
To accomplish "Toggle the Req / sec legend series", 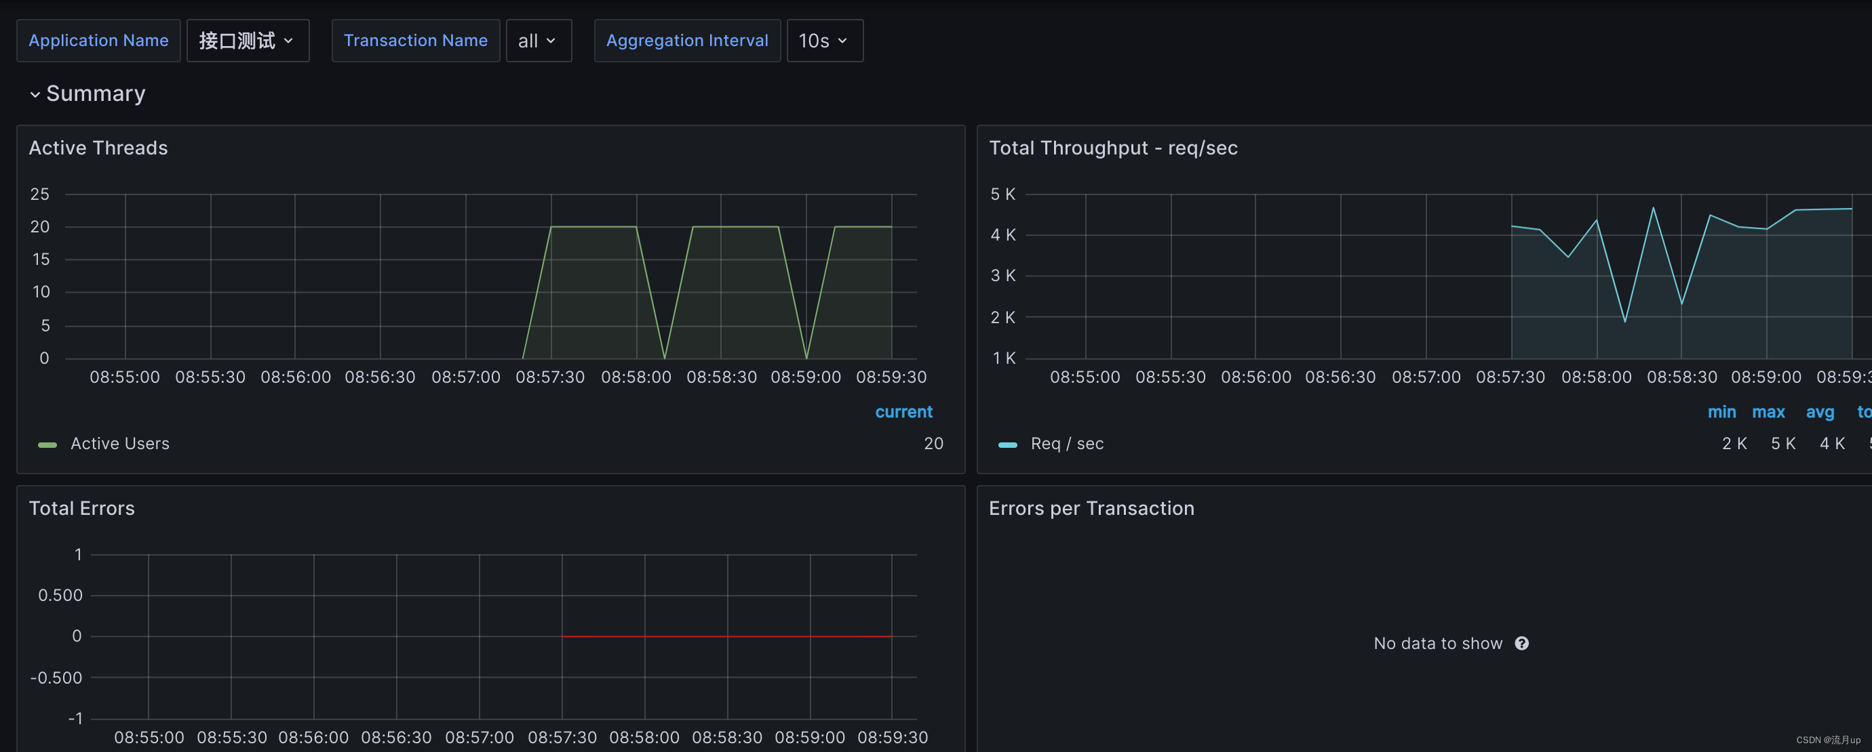I will click(1067, 444).
